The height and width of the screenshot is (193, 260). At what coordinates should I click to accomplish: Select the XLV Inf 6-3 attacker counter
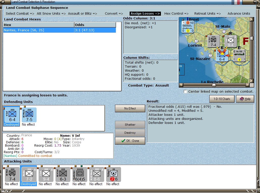(x=63, y=175)
